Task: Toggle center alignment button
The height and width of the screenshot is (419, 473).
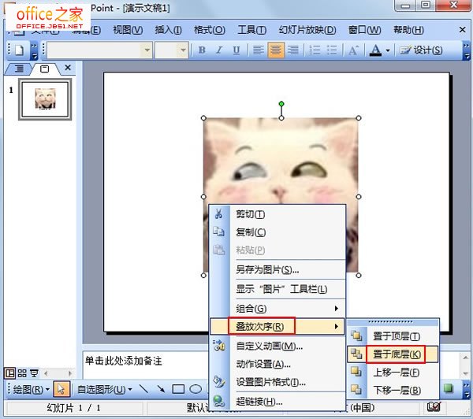Action: 276,50
